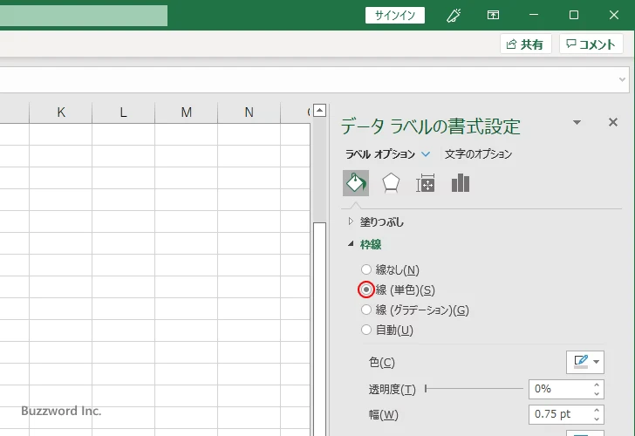This screenshot has height=436, width=635.
Task: Click the 幅(W) 0.75 pt input field
Action: pos(561,414)
